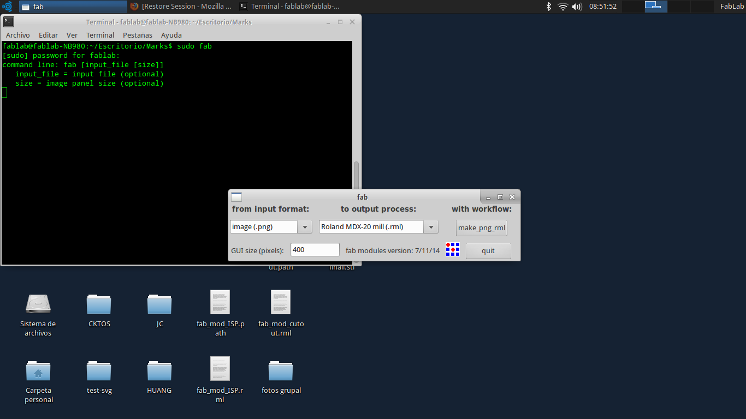Open the Editar menu in Terminal
The image size is (746, 419).
[48, 35]
